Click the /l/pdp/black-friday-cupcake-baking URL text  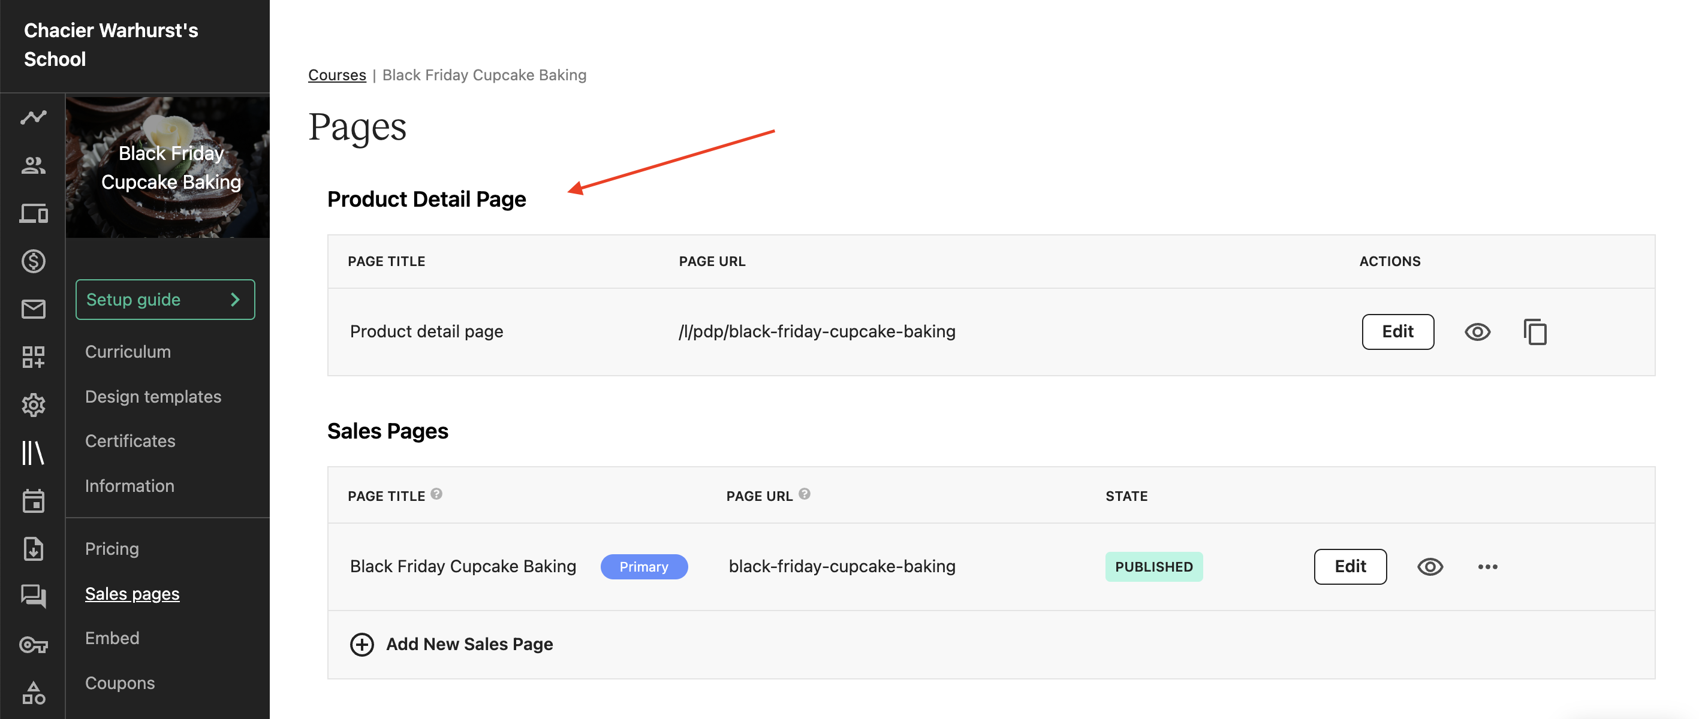(x=817, y=331)
